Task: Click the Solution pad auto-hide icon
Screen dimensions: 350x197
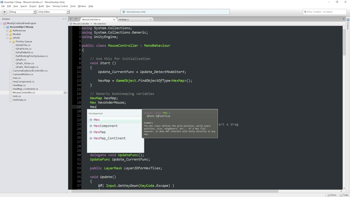Action: click(x=63, y=19)
